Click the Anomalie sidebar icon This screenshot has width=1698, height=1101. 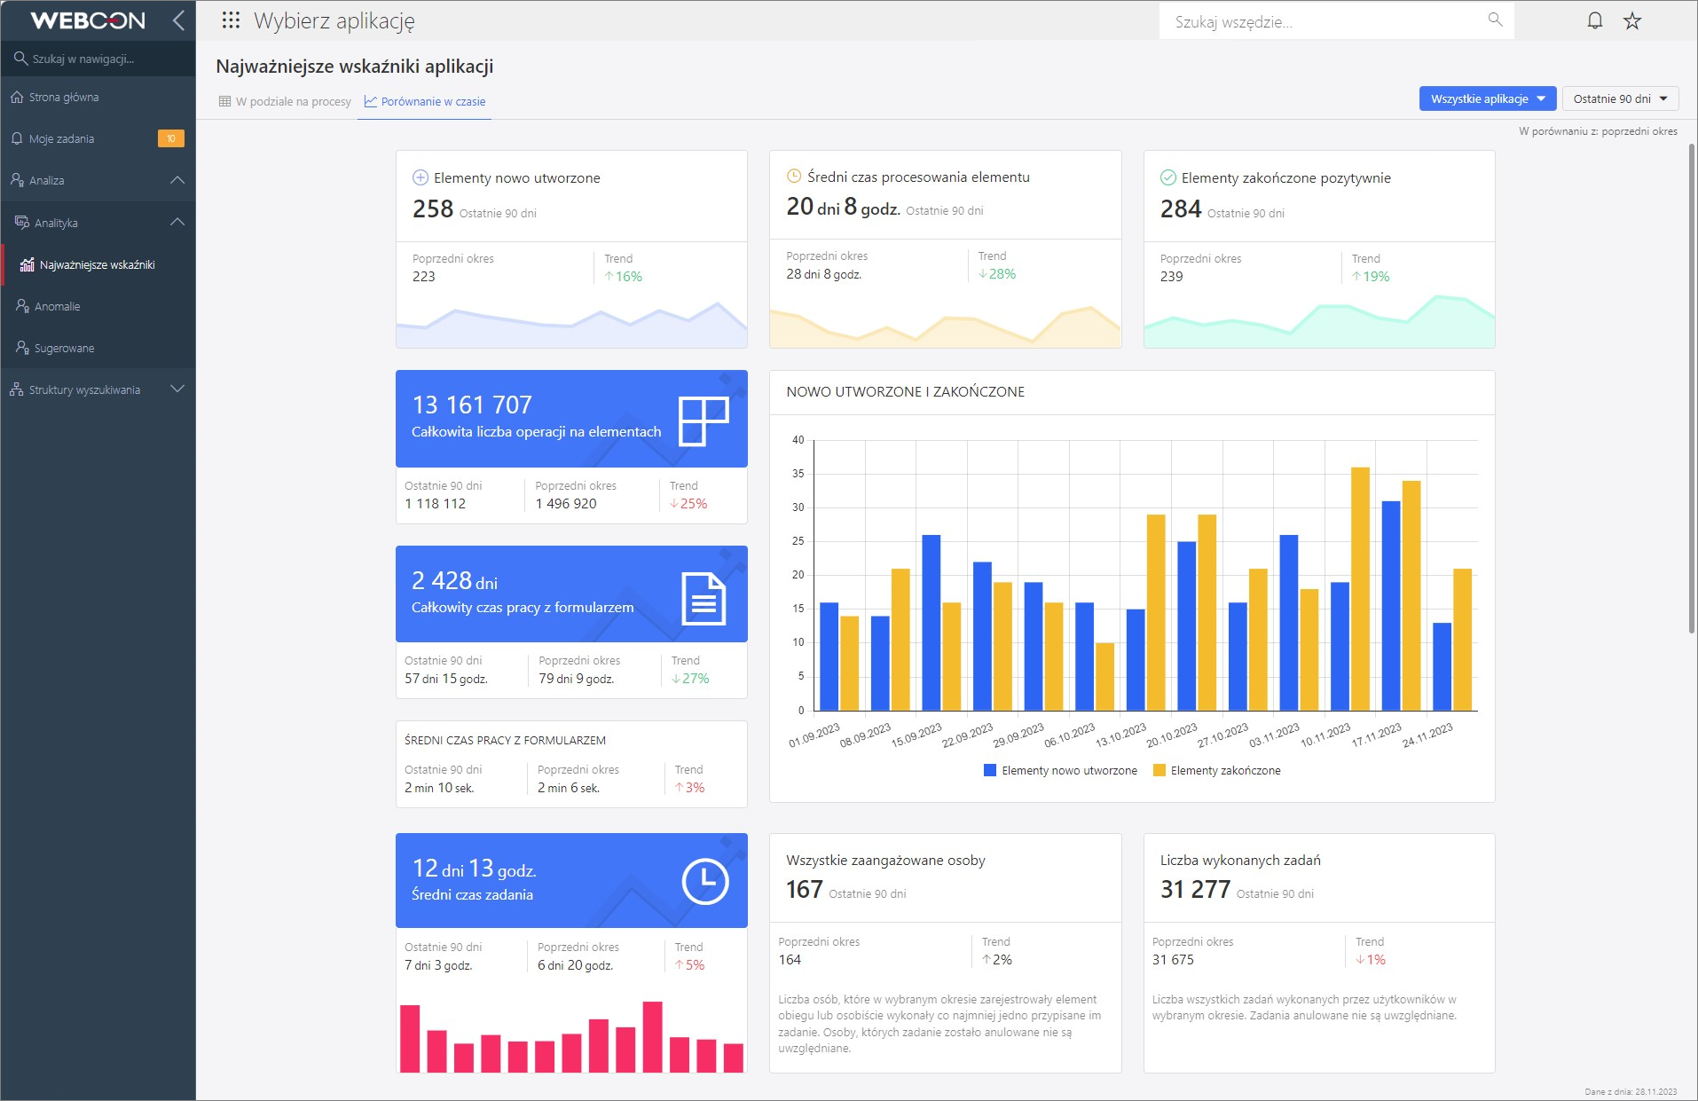22,306
